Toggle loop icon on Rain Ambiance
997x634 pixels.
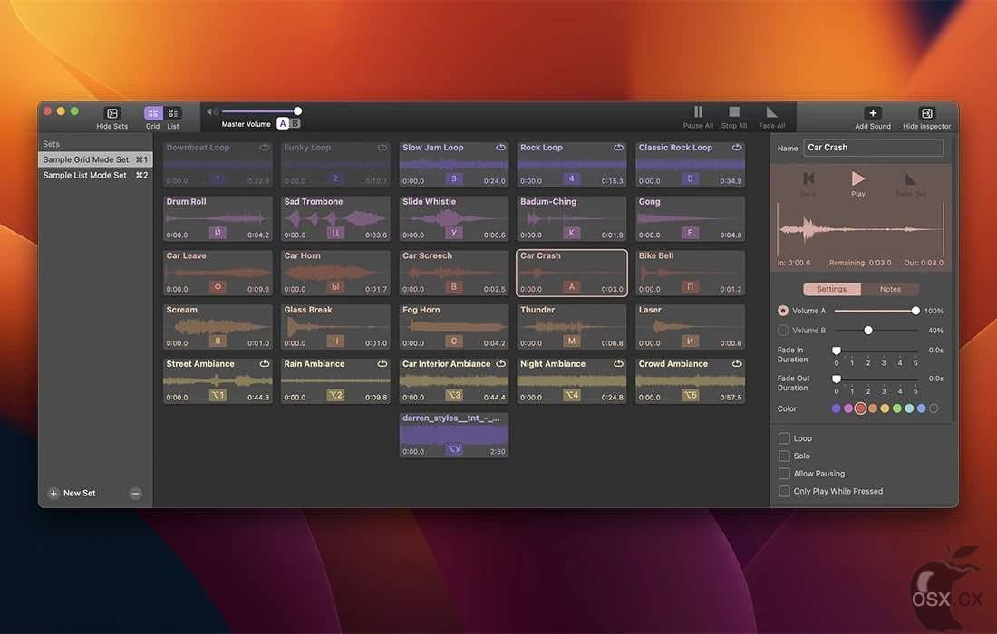point(382,364)
